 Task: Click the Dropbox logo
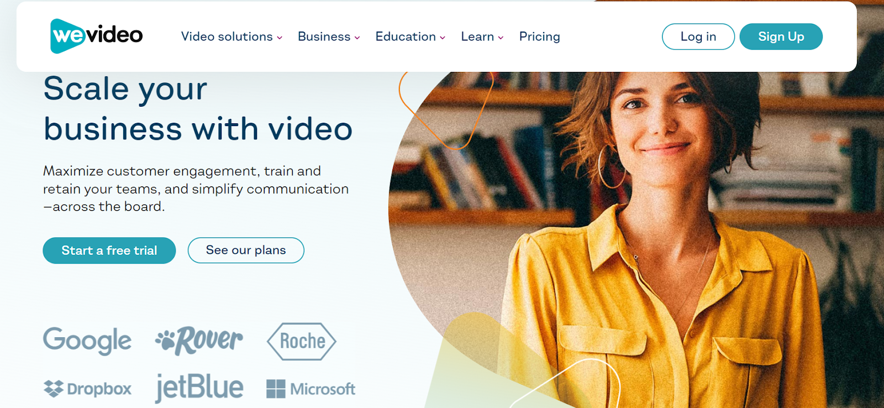point(87,389)
